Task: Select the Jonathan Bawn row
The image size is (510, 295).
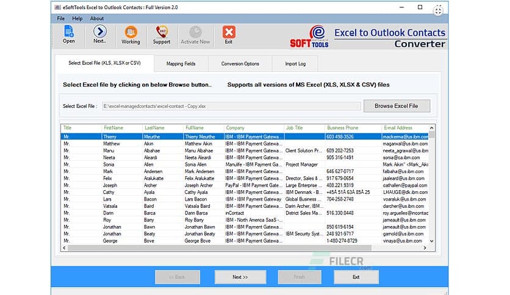Action: pos(245,227)
